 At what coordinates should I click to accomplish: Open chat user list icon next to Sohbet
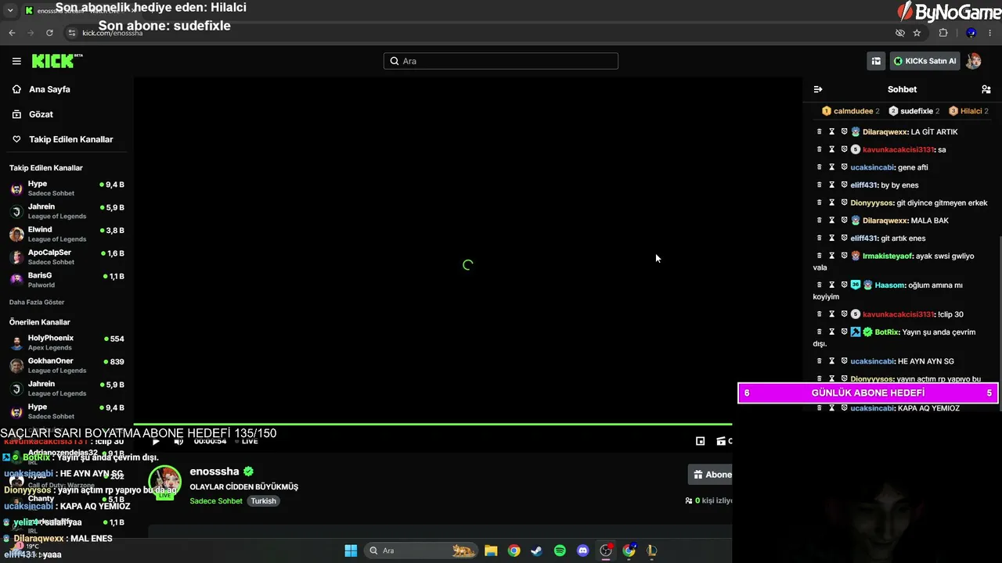(986, 89)
